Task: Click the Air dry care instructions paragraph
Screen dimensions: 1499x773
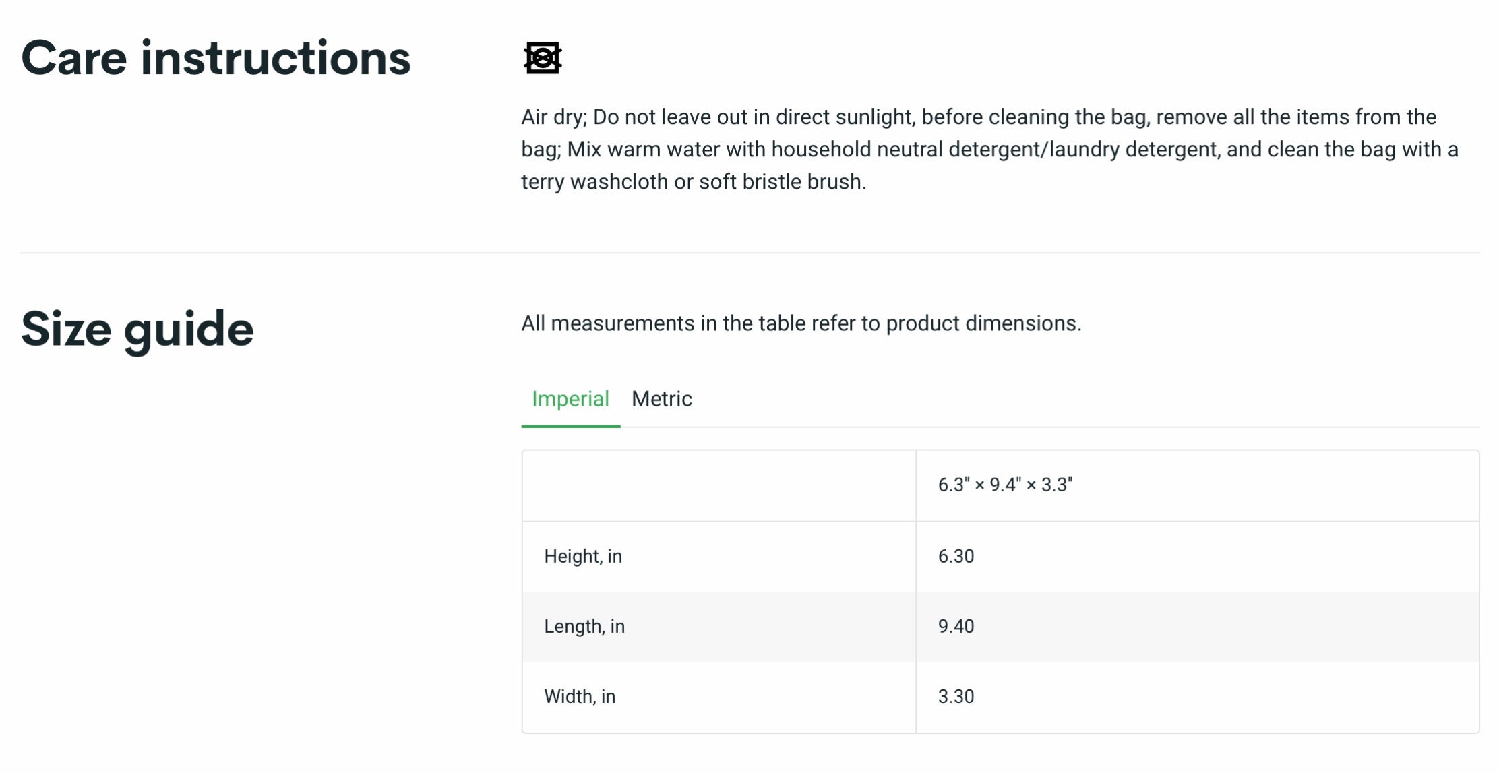Action: tap(989, 150)
